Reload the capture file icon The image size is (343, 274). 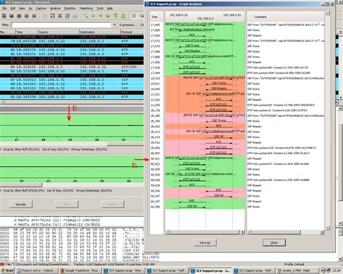(x=67, y=16)
